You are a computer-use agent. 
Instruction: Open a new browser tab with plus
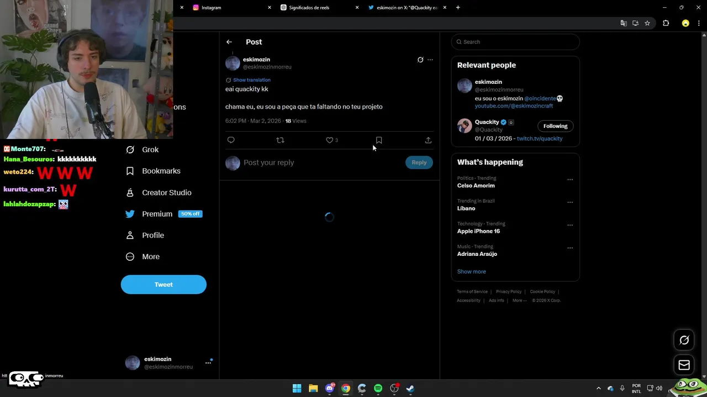coord(458,8)
